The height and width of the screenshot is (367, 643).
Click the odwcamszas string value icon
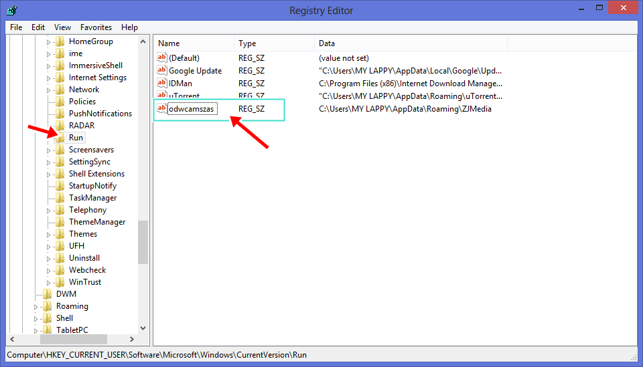[162, 108]
